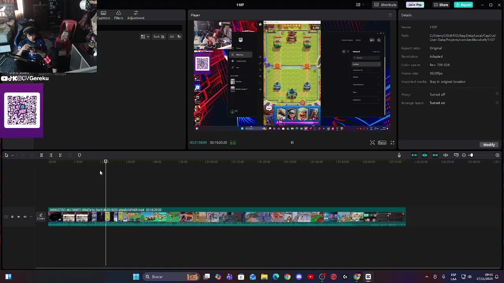Adjust the timeline zoom slider handle
504x283 pixels.
click(471, 155)
